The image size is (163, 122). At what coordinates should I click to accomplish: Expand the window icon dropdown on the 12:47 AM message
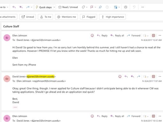pyautogui.click(x=148, y=36)
